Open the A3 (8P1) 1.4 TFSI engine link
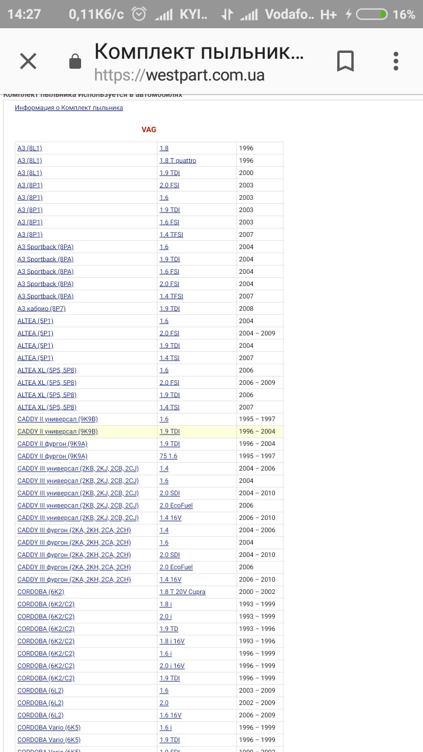 171,234
